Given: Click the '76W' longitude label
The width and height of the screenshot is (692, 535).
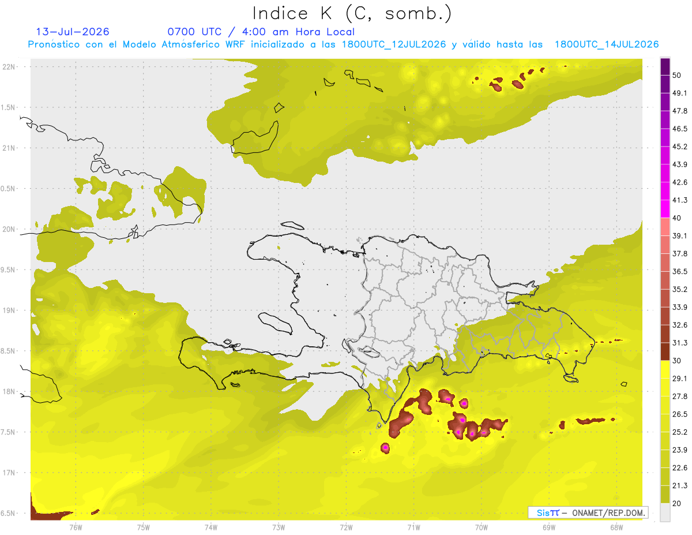Looking at the screenshot, I should pos(76,527).
